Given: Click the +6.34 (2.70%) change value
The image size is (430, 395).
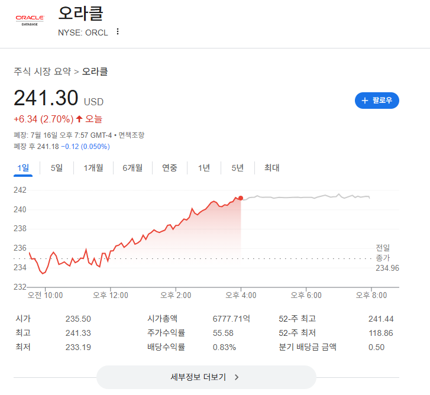Looking at the screenshot, I should click(44, 119).
